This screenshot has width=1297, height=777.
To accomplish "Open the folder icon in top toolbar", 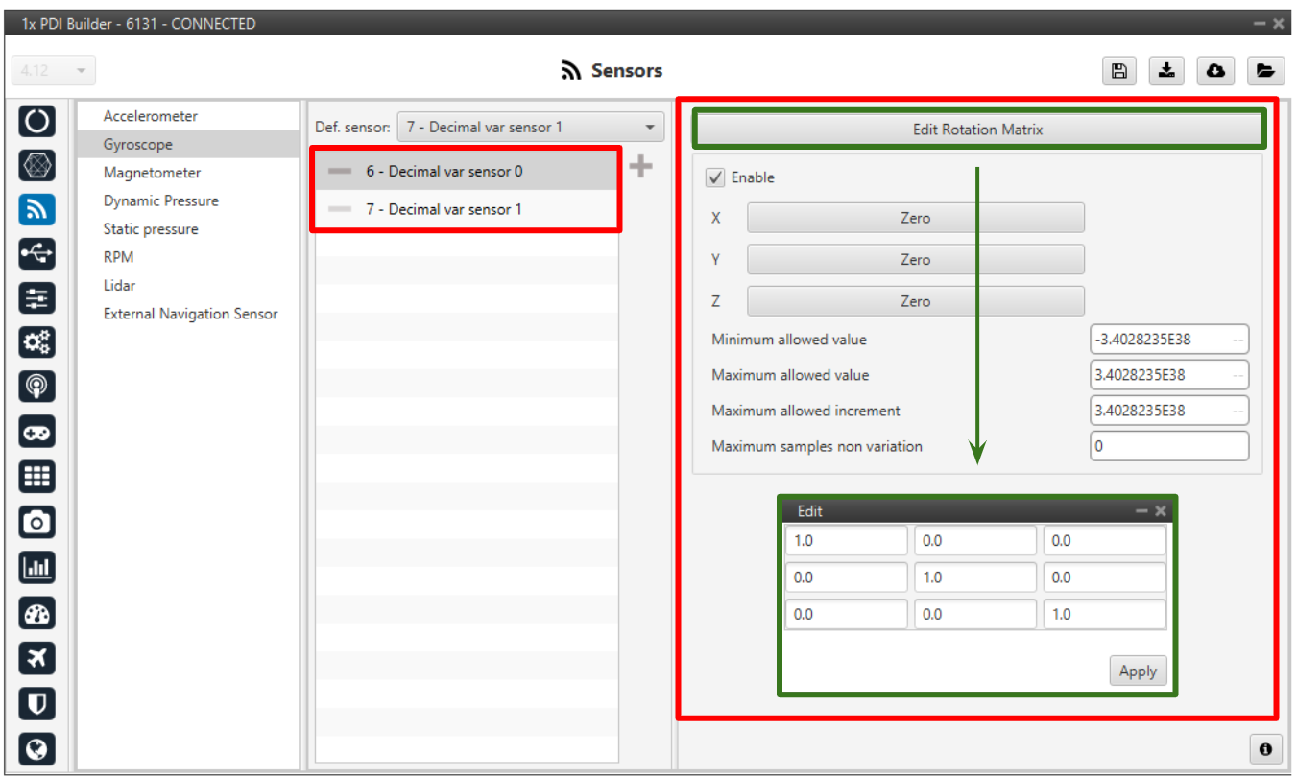I will click(x=1265, y=70).
